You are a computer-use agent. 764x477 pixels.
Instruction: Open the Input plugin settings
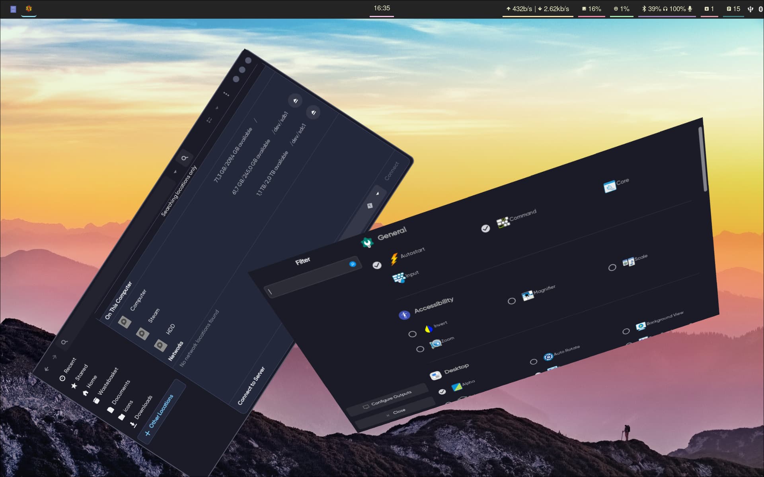405,276
